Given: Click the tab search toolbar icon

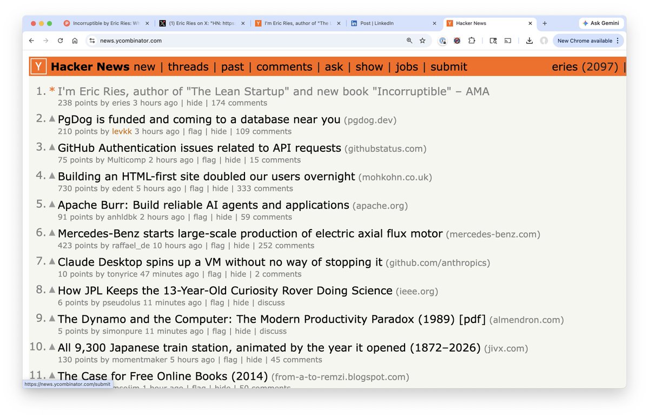Looking at the screenshot, I should [x=493, y=41].
